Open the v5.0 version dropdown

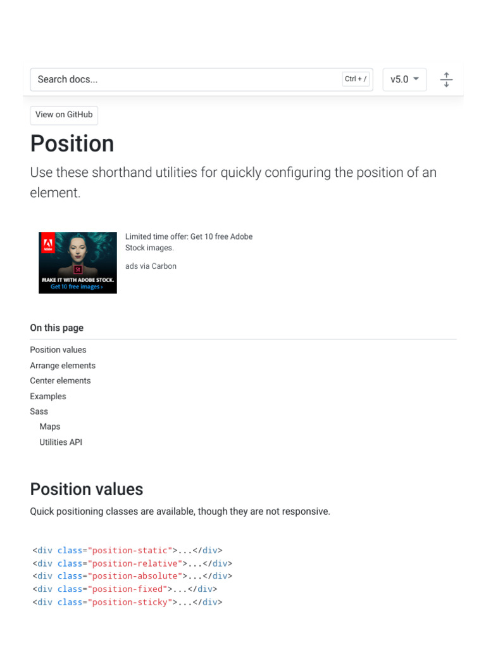point(404,79)
